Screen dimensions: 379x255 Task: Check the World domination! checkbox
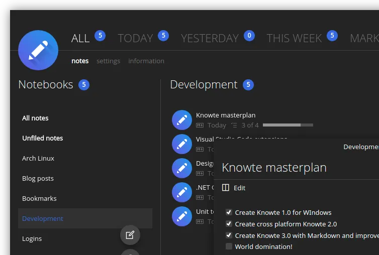(x=229, y=246)
